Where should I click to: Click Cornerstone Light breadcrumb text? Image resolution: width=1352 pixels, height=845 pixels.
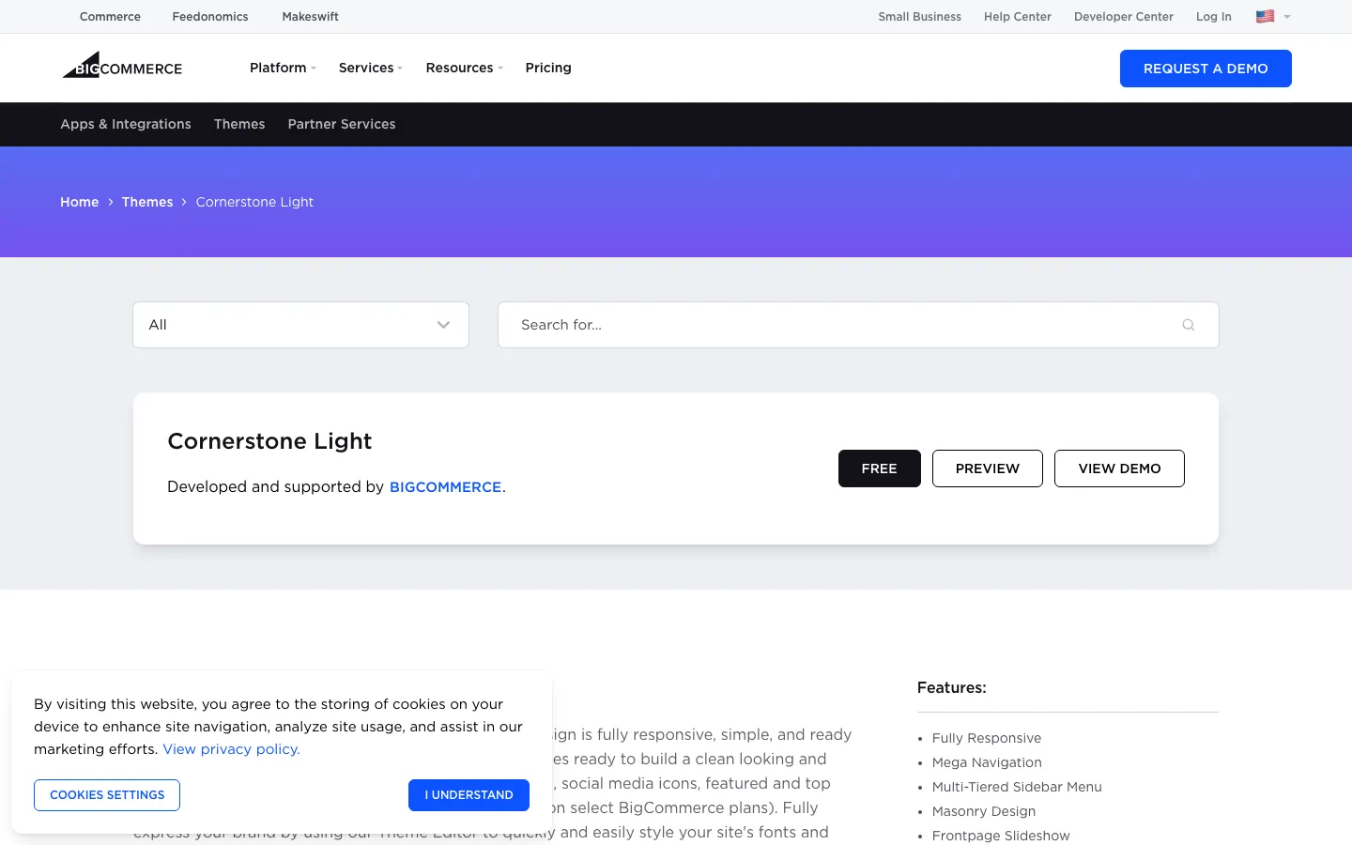point(254,202)
